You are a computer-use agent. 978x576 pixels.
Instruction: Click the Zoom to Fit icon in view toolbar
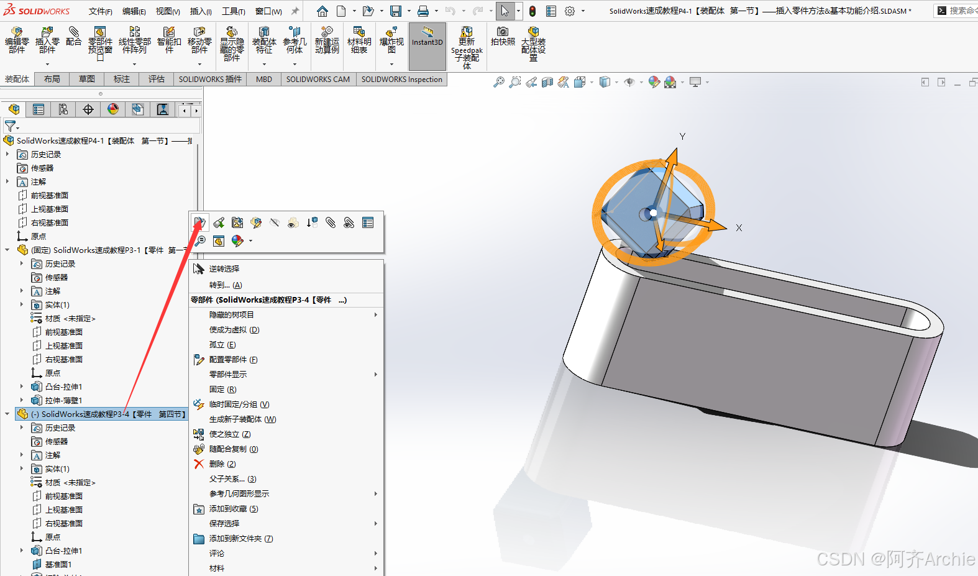tap(498, 82)
